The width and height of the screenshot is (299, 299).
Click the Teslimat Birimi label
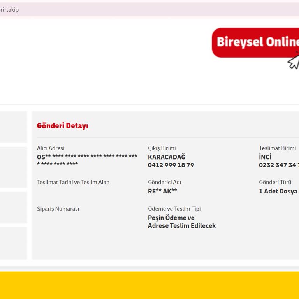pos(277,148)
